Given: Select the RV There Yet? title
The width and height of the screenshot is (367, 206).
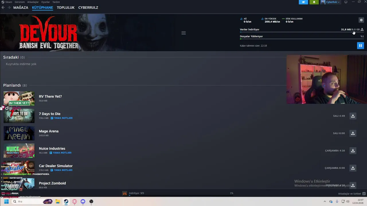Looking at the screenshot, I should click(x=50, y=96).
